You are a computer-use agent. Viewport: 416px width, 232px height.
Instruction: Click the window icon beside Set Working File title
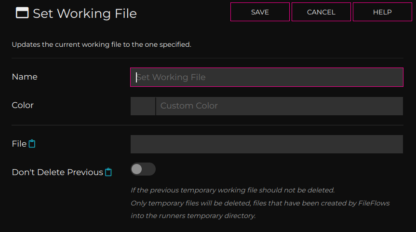(x=22, y=13)
